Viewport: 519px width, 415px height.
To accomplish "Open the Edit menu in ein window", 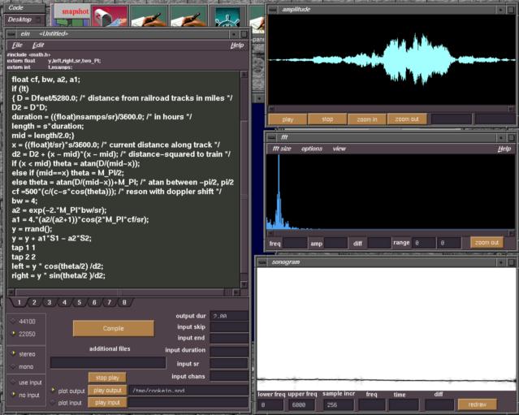I will tap(37, 45).
